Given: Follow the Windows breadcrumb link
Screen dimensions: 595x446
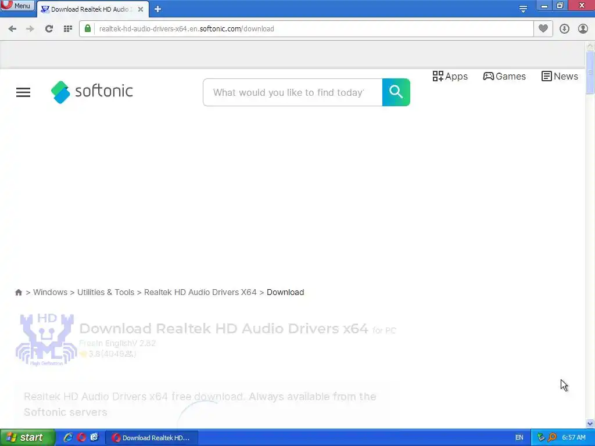Looking at the screenshot, I should [x=50, y=293].
